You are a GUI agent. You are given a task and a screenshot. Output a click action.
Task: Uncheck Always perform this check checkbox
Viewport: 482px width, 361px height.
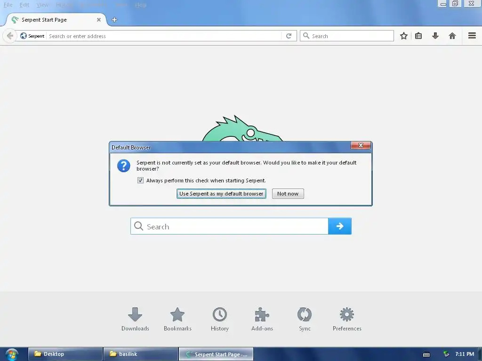(x=140, y=180)
